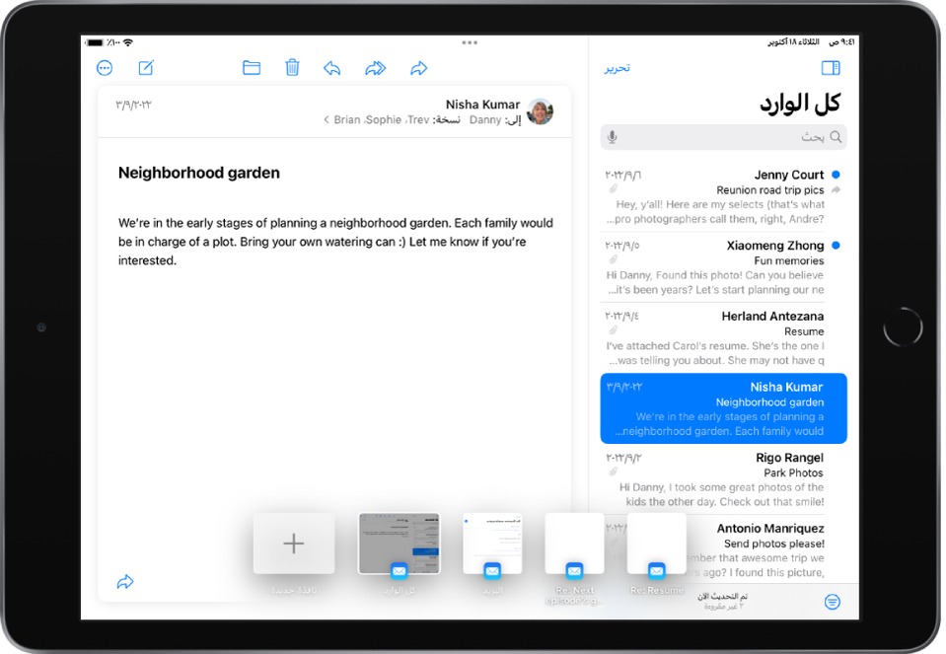
Task: Open the multitasking three-dot menu at the top
Action: coord(470,42)
